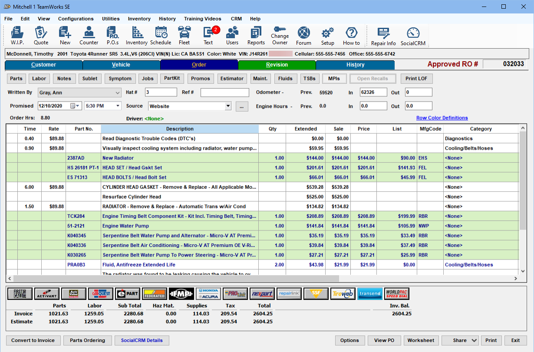This screenshot has height=352, width=534.
Task: Open the 5:30 PM time dropdown
Action: (x=118, y=106)
